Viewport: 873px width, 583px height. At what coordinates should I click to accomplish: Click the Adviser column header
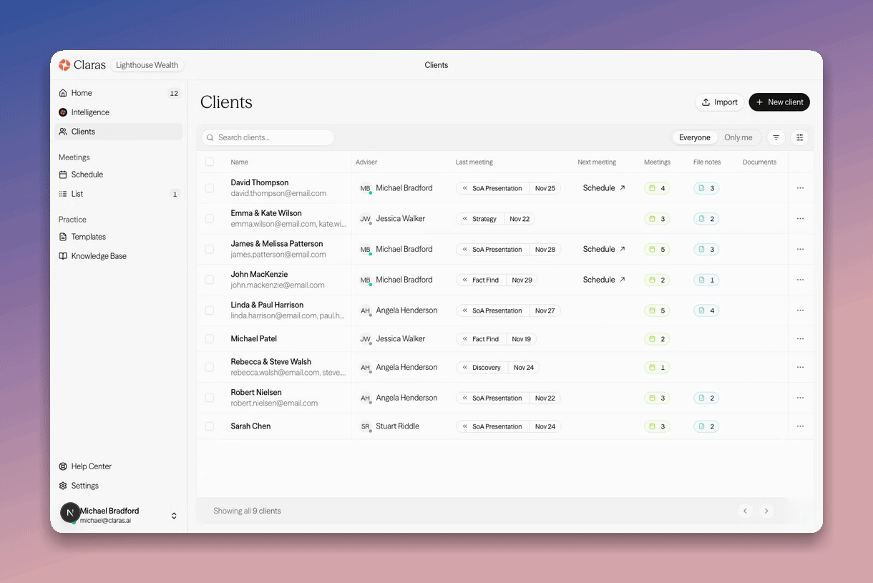pyautogui.click(x=366, y=162)
